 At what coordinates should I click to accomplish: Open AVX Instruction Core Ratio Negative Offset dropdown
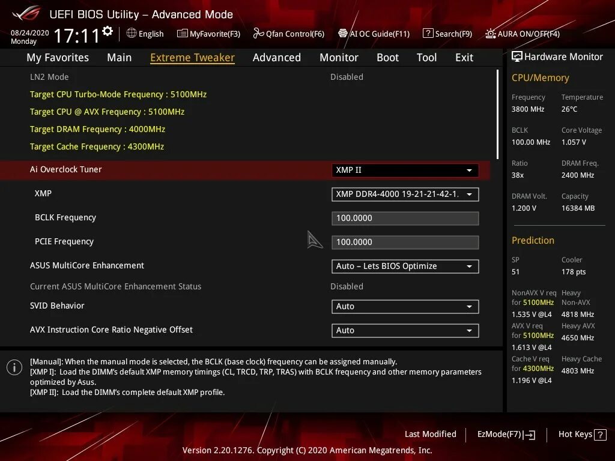pos(405,331)
